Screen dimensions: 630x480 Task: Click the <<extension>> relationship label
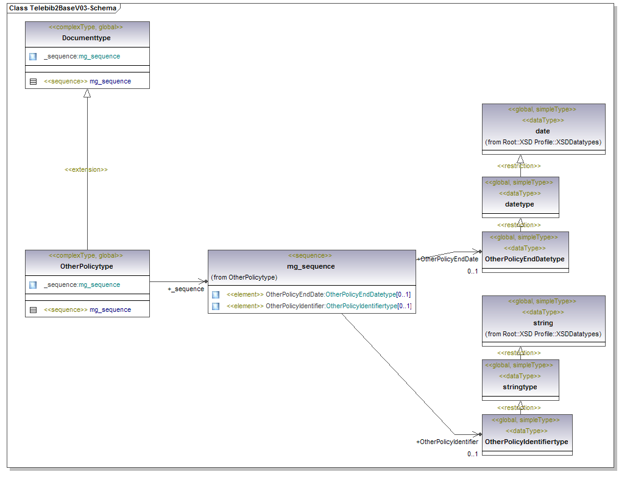point(86,170)
